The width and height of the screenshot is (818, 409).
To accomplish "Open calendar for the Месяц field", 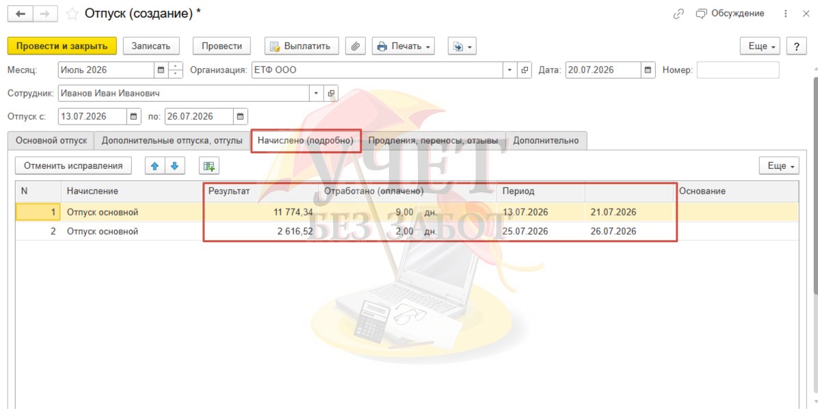I will tap(161, 70).
